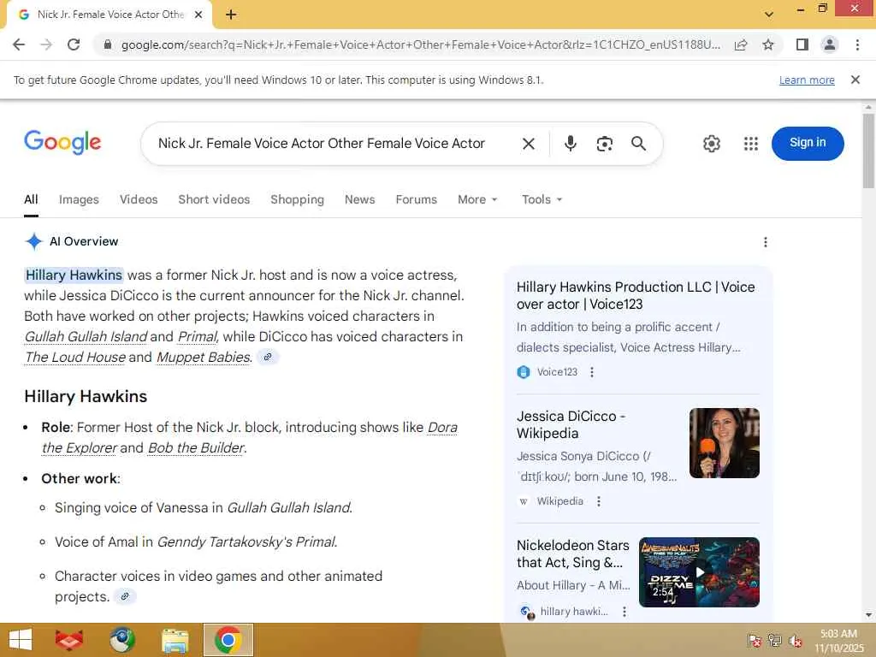
Task: Open the tab search chevron
Action: (769, 15)
